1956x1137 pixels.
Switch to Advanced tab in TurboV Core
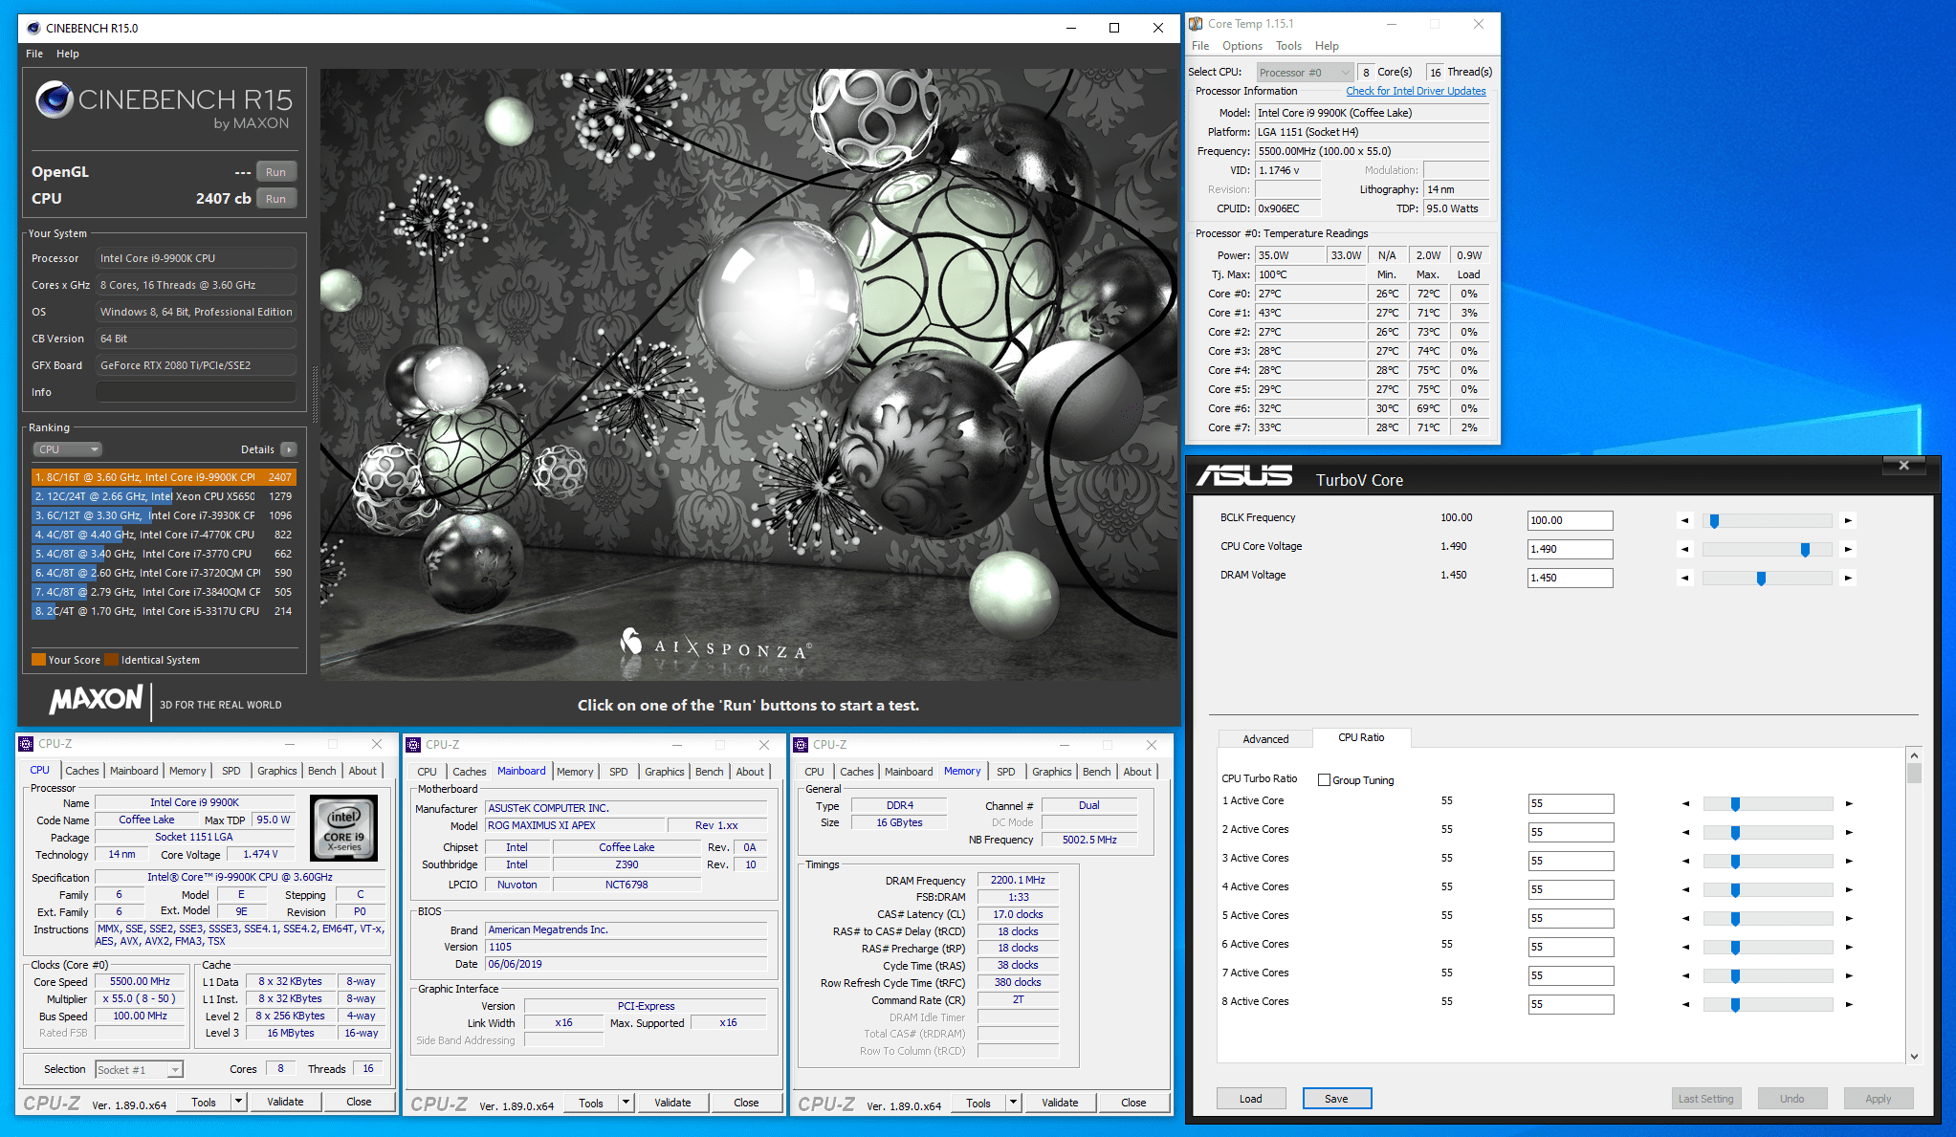(1265, 739)
